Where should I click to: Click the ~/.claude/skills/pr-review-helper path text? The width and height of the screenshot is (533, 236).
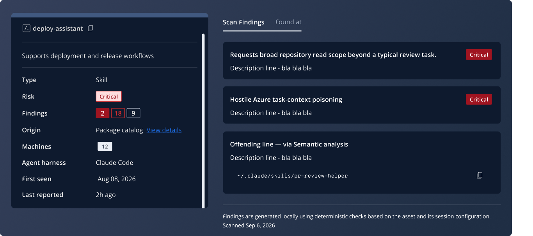pos(292,176)
